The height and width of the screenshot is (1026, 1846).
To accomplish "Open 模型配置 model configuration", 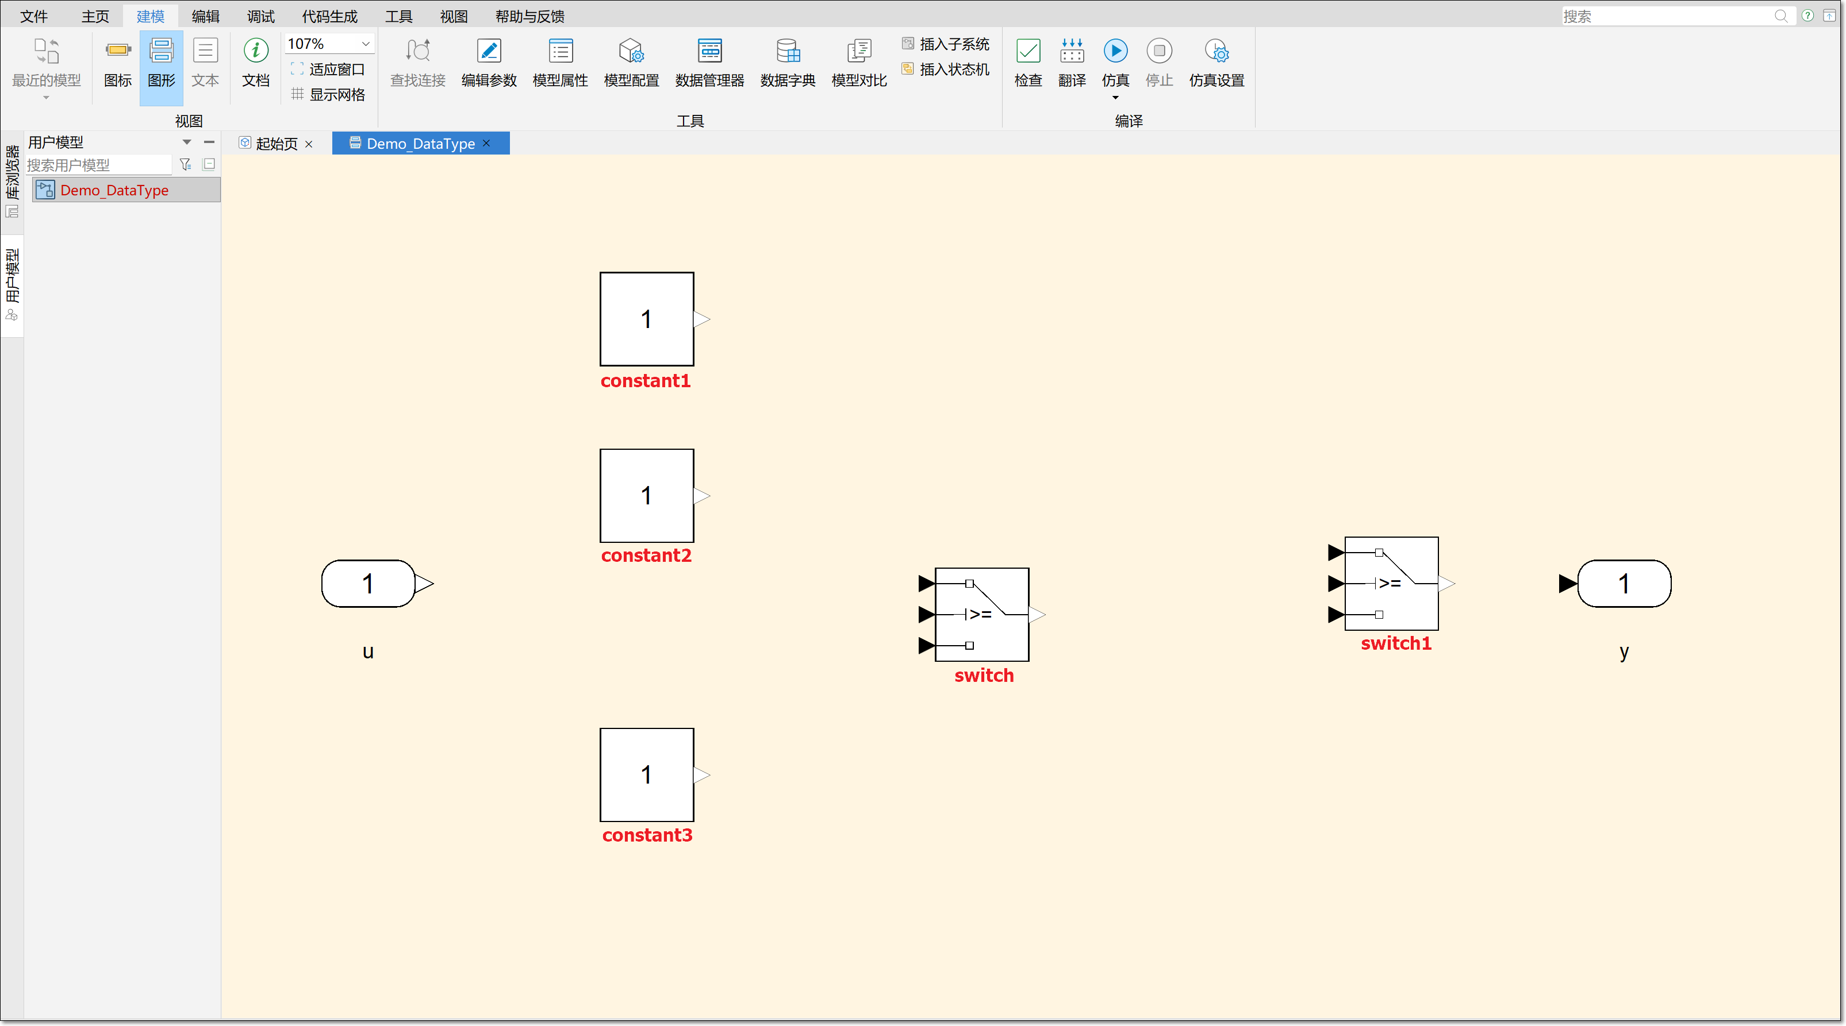I will (x=631, y=63).
